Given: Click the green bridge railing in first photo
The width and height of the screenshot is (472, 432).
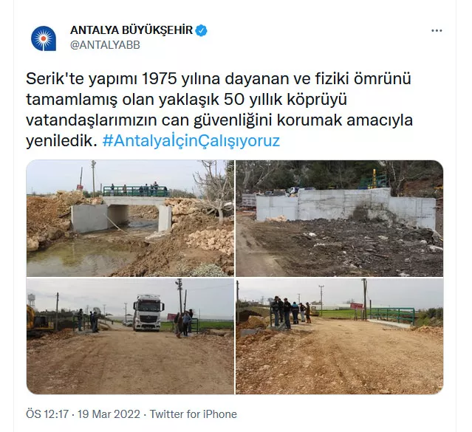Looking at the screenshot, I should click(x=135, y=191).
